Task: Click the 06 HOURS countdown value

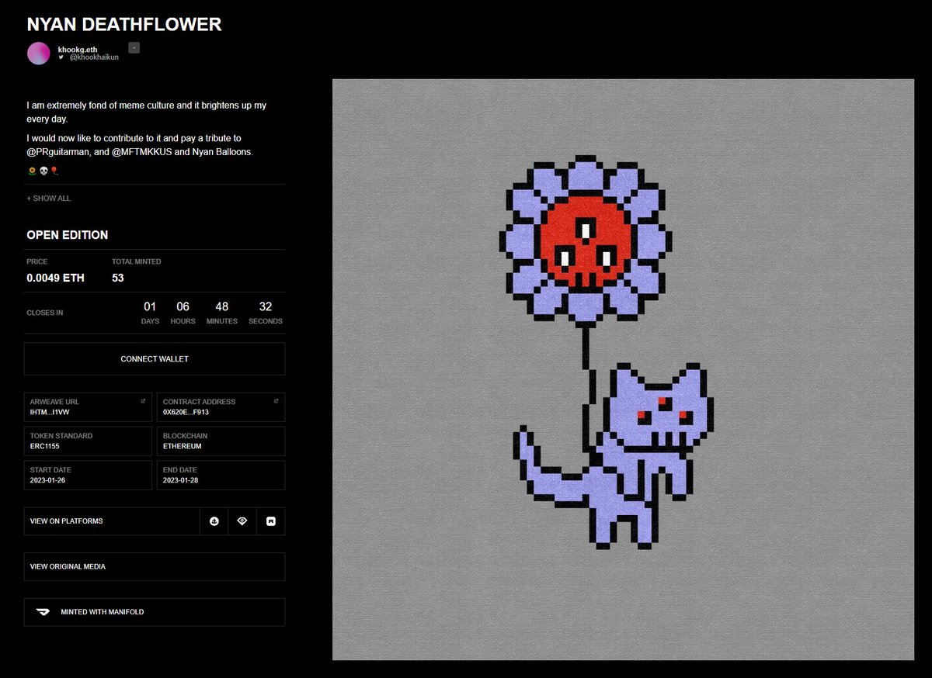Action: click(183, 313)
